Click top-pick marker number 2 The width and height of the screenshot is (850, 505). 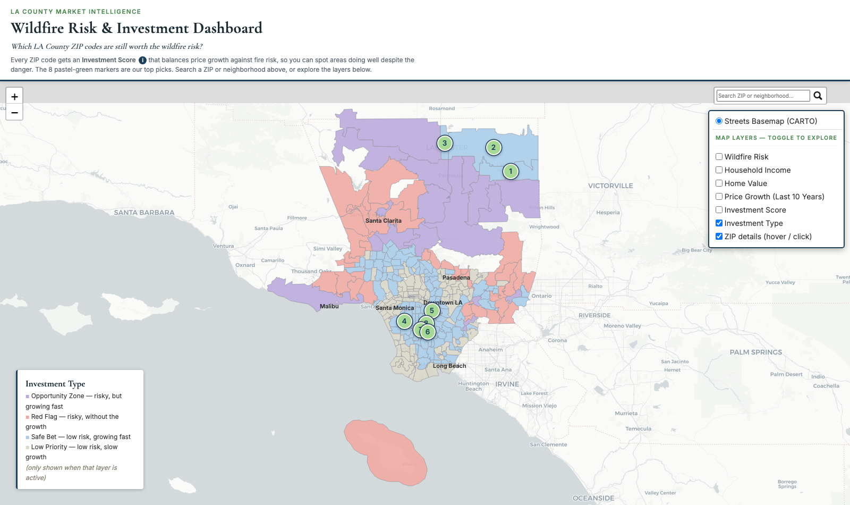494,147
